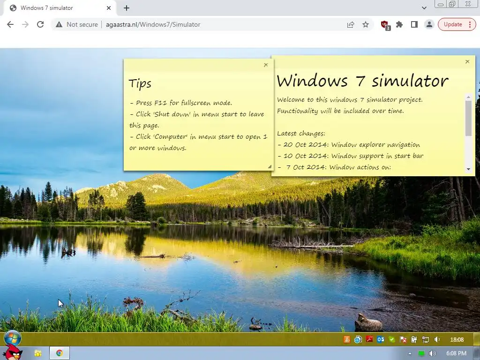The image size is (480, 360).
Task: Click the Not secure warning badge
Action: click(77, 24)
